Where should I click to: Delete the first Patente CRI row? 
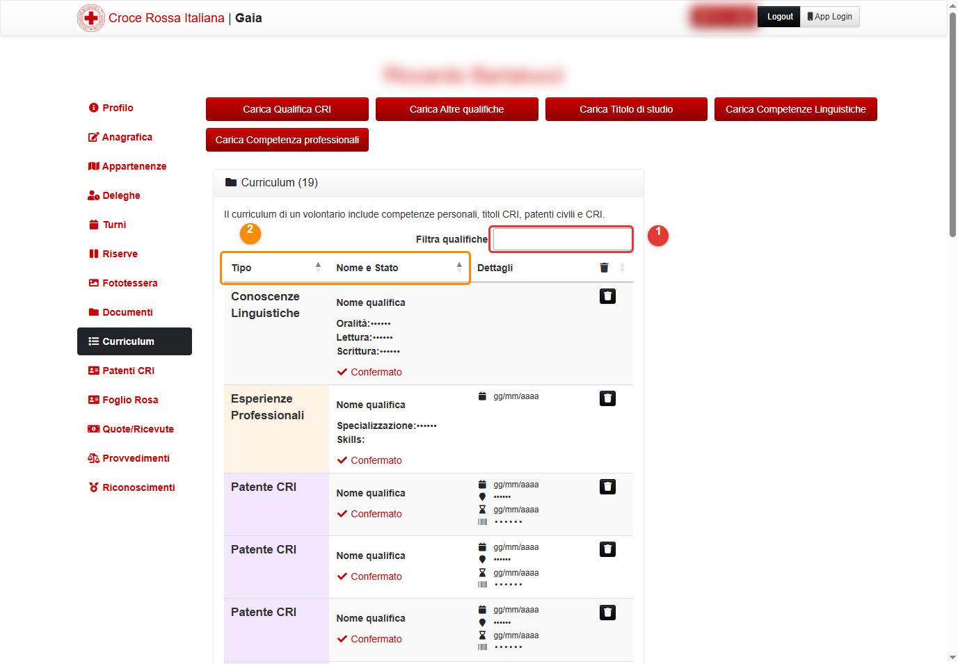coord(607,487)
